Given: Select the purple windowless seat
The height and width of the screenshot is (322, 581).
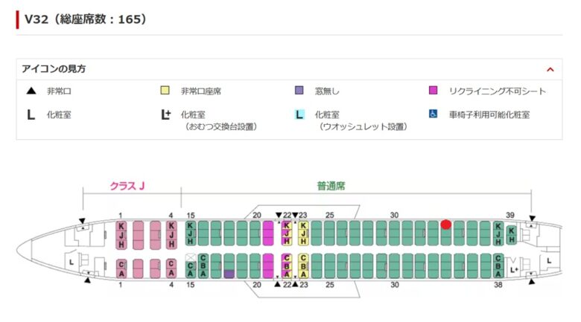Looking at the screenshot, I should [229, 274].
